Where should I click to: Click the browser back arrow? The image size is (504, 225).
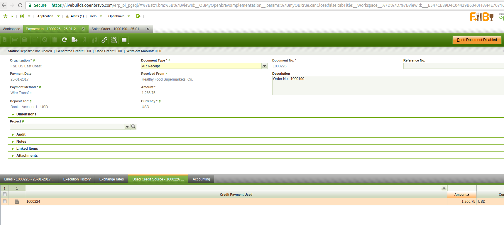tap(4, 5)
